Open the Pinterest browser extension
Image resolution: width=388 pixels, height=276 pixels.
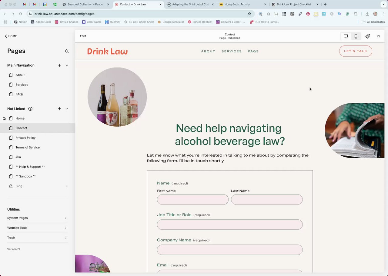(308, 14)
